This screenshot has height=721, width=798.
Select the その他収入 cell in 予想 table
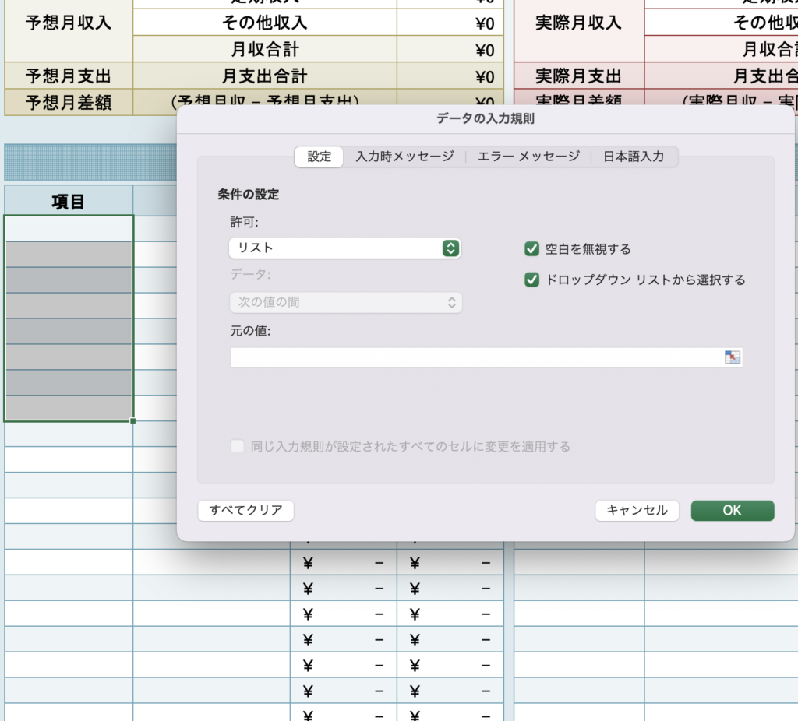point(265,23)
